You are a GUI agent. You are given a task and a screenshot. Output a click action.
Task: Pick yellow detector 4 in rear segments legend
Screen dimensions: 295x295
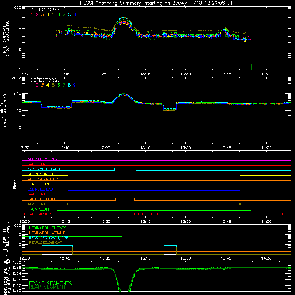[48, 85]
